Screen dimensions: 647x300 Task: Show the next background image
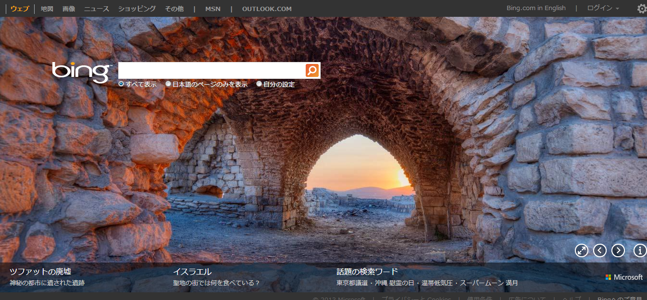coord(618,250)
